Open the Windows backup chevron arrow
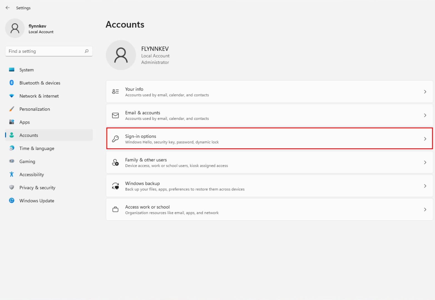 (425, 186)
